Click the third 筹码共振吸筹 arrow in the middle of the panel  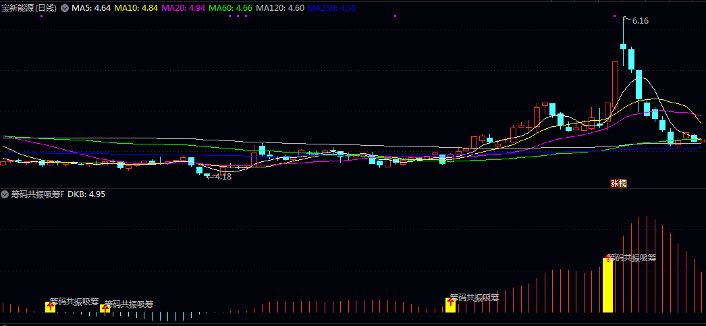[x=451, y=302]
